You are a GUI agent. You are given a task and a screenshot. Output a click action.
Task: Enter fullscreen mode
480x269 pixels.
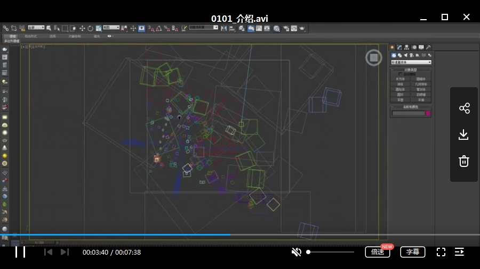tap(441, 252)
